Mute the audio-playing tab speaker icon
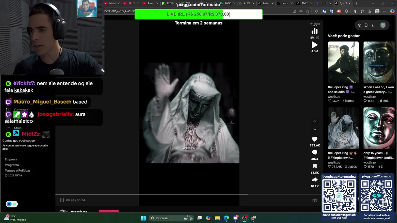397x223 pixels. [x=341, y=3]
